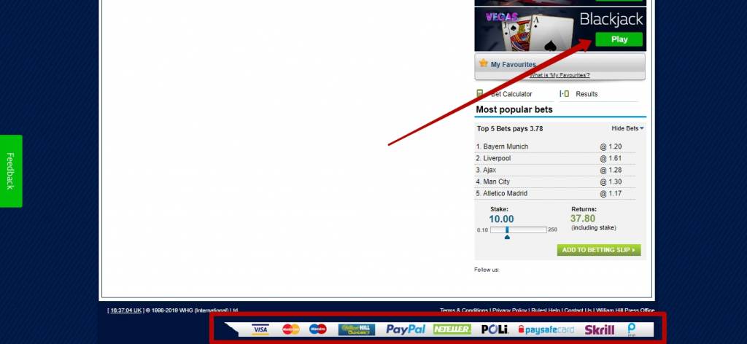Click the PayPal payment logo

click(x=406, y=329)
